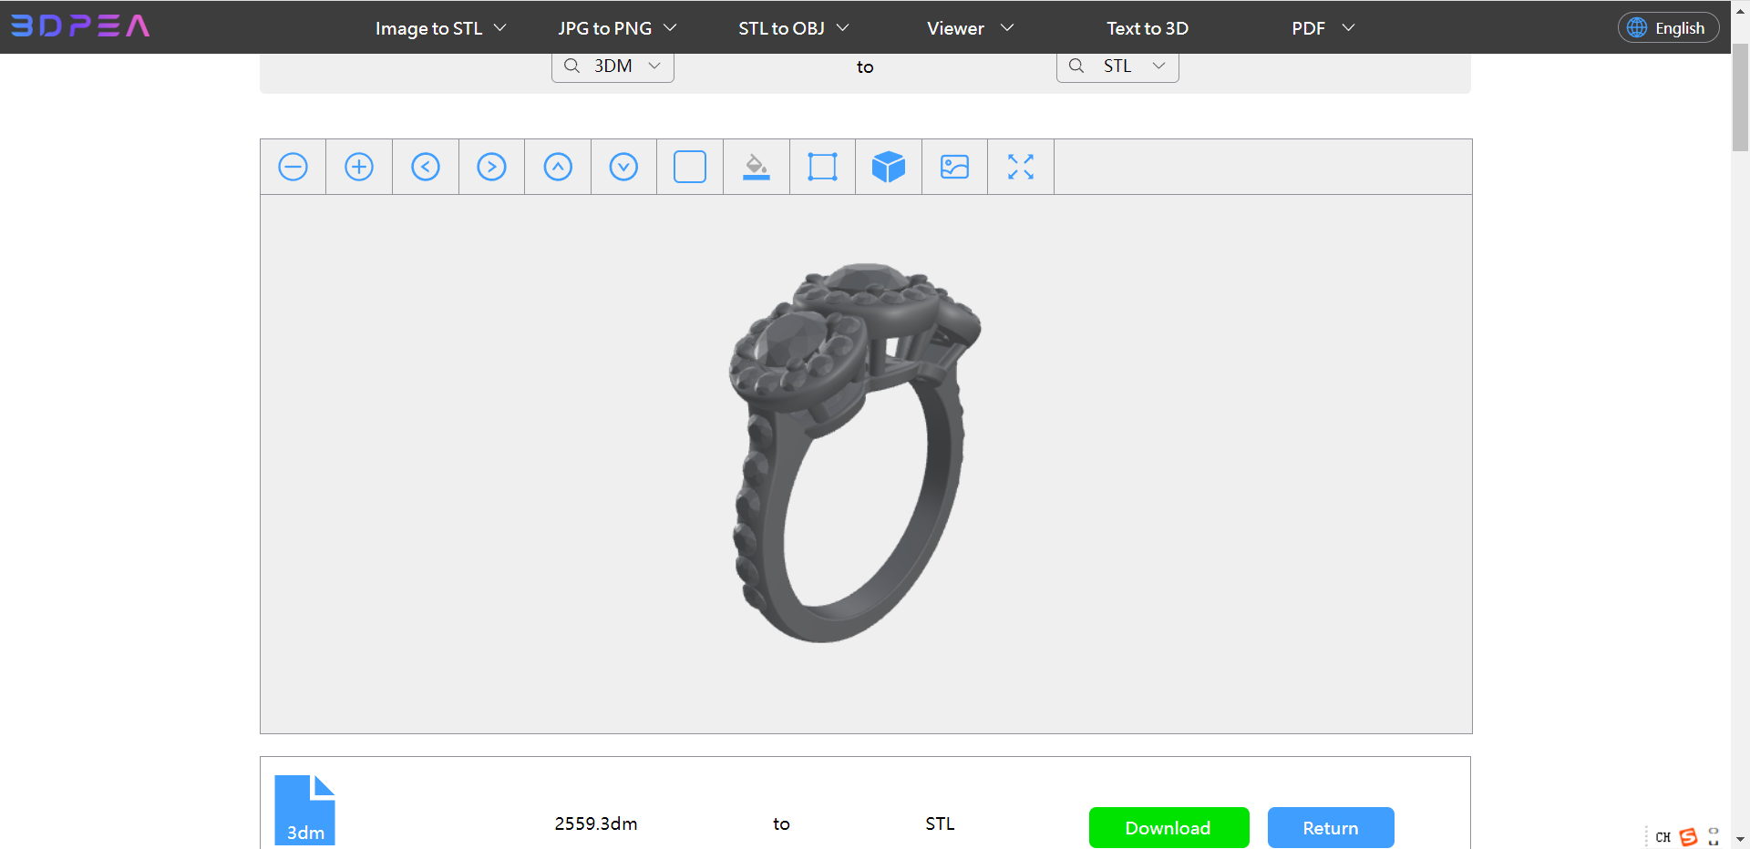
Task: Click the ring 3D model preview
Action: click(x=853, y=453)
